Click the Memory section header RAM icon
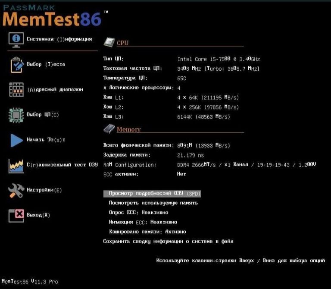Image resolution: width=331 pixels, height=289 pixels. tap(109, 129)
